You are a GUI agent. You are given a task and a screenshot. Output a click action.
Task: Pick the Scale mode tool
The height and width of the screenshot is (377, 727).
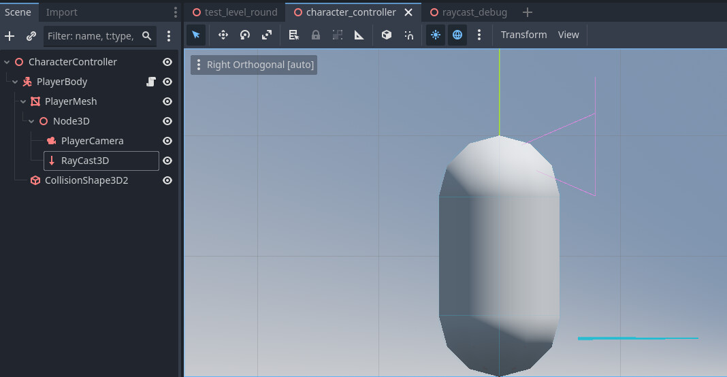tap(267, 35)
